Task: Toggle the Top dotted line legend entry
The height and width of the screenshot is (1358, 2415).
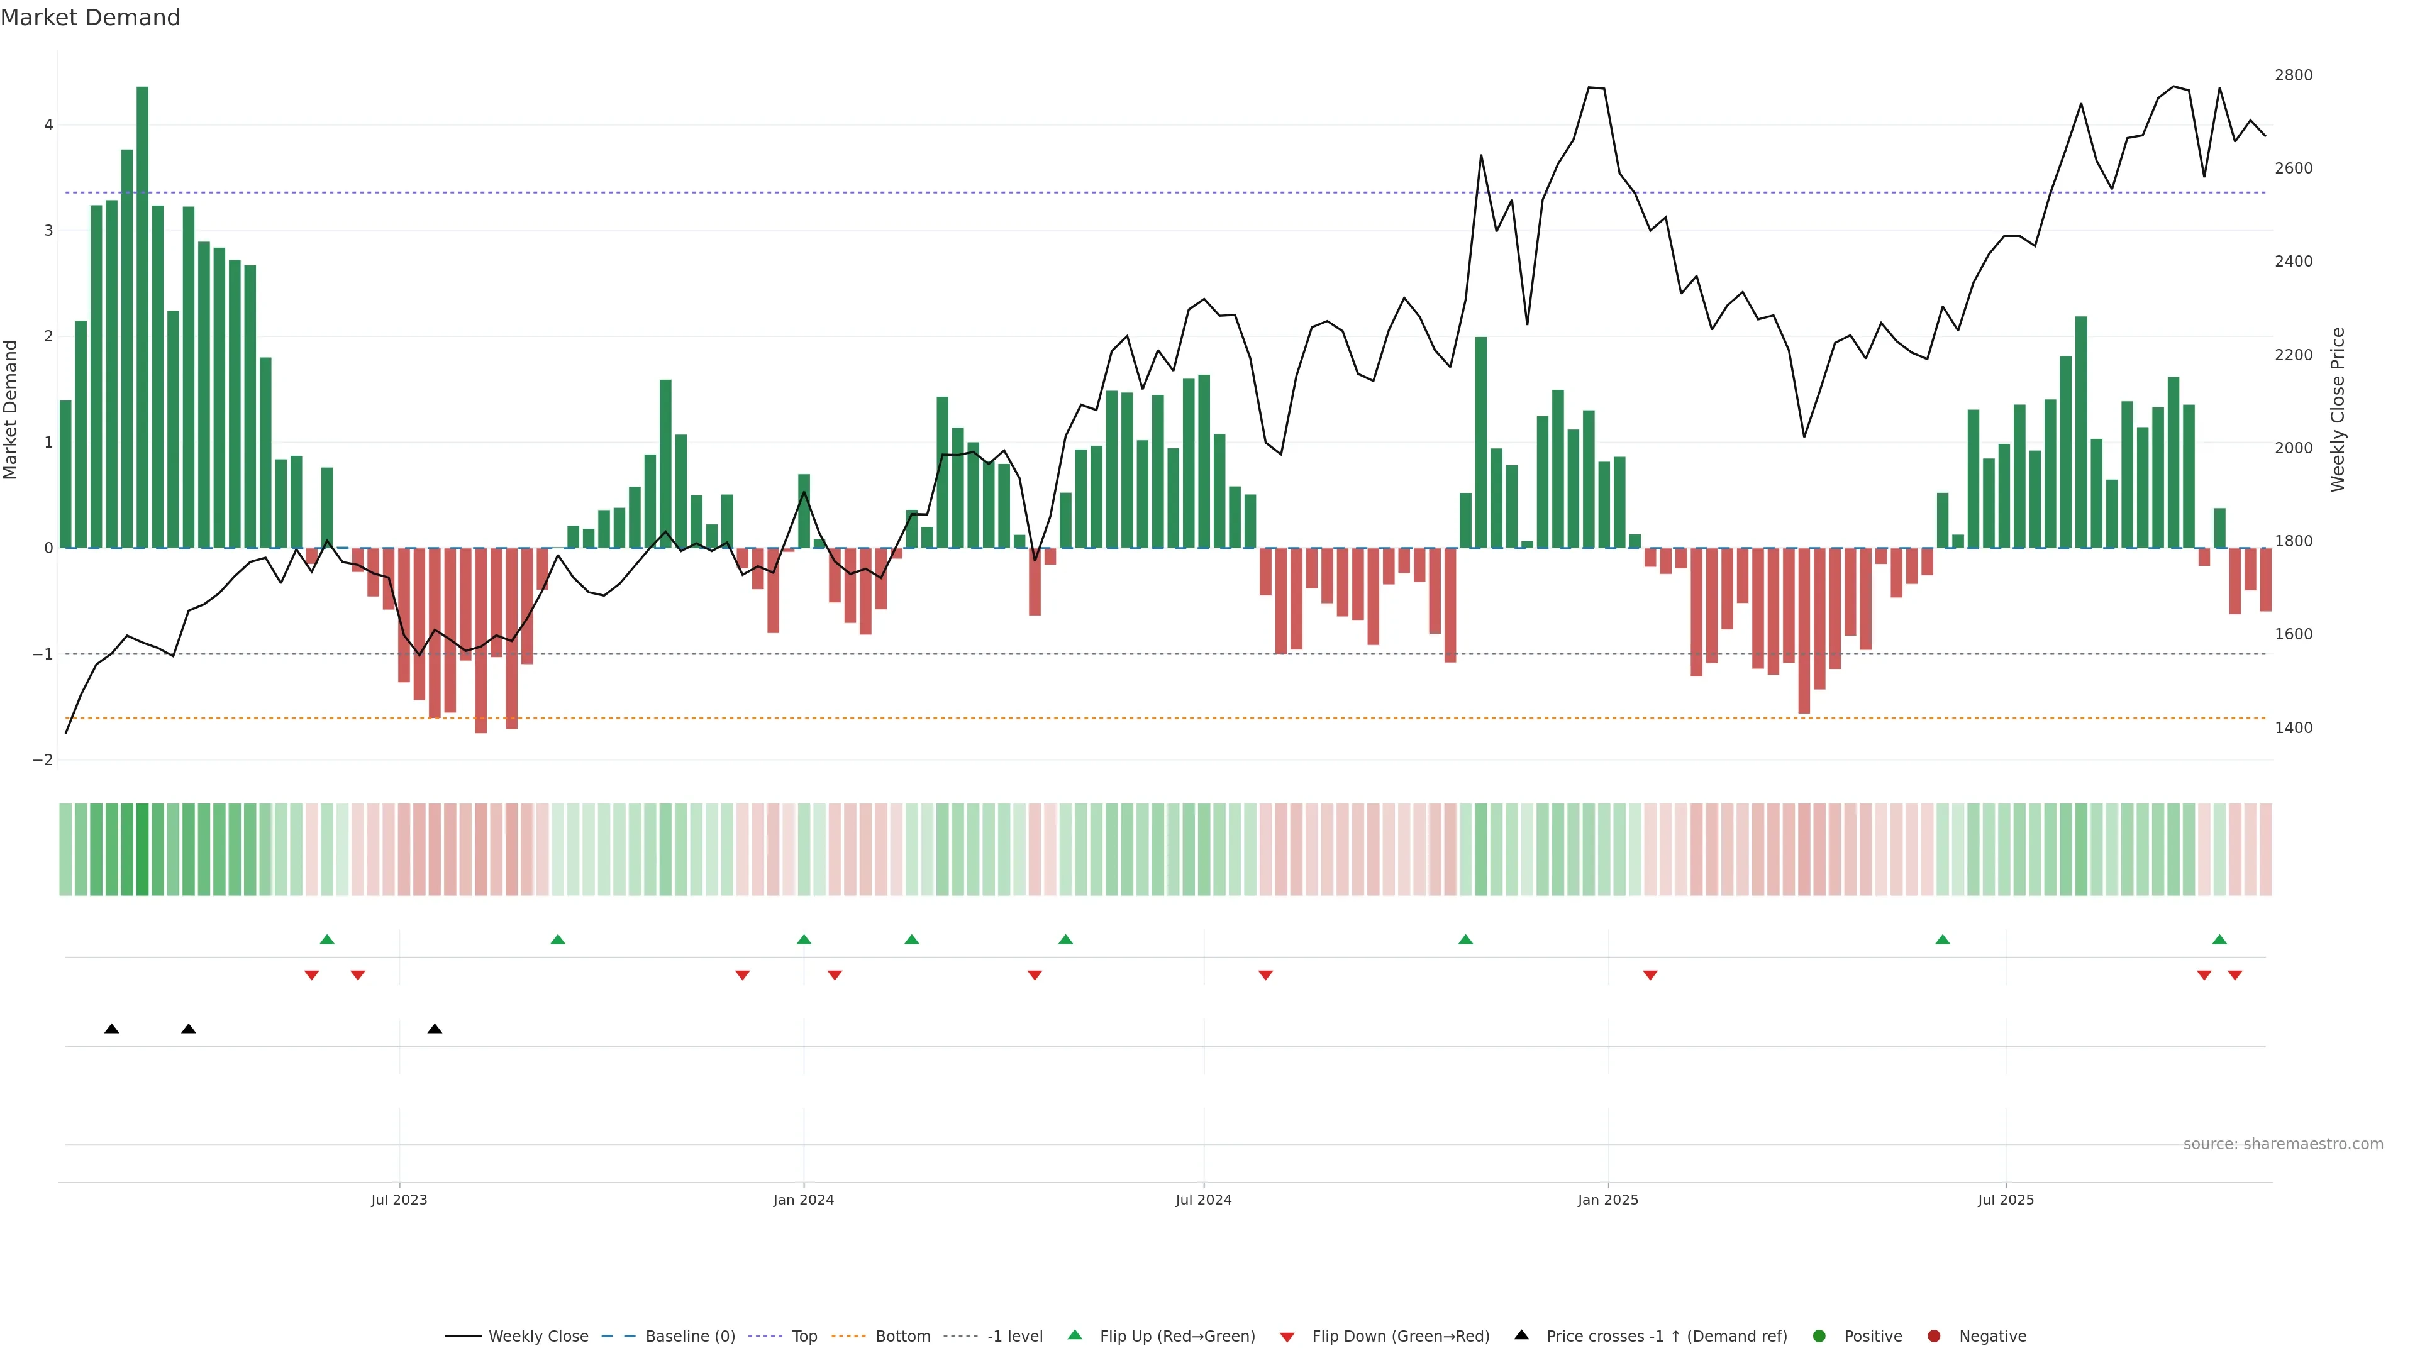Action: (x=804, y=1337)
